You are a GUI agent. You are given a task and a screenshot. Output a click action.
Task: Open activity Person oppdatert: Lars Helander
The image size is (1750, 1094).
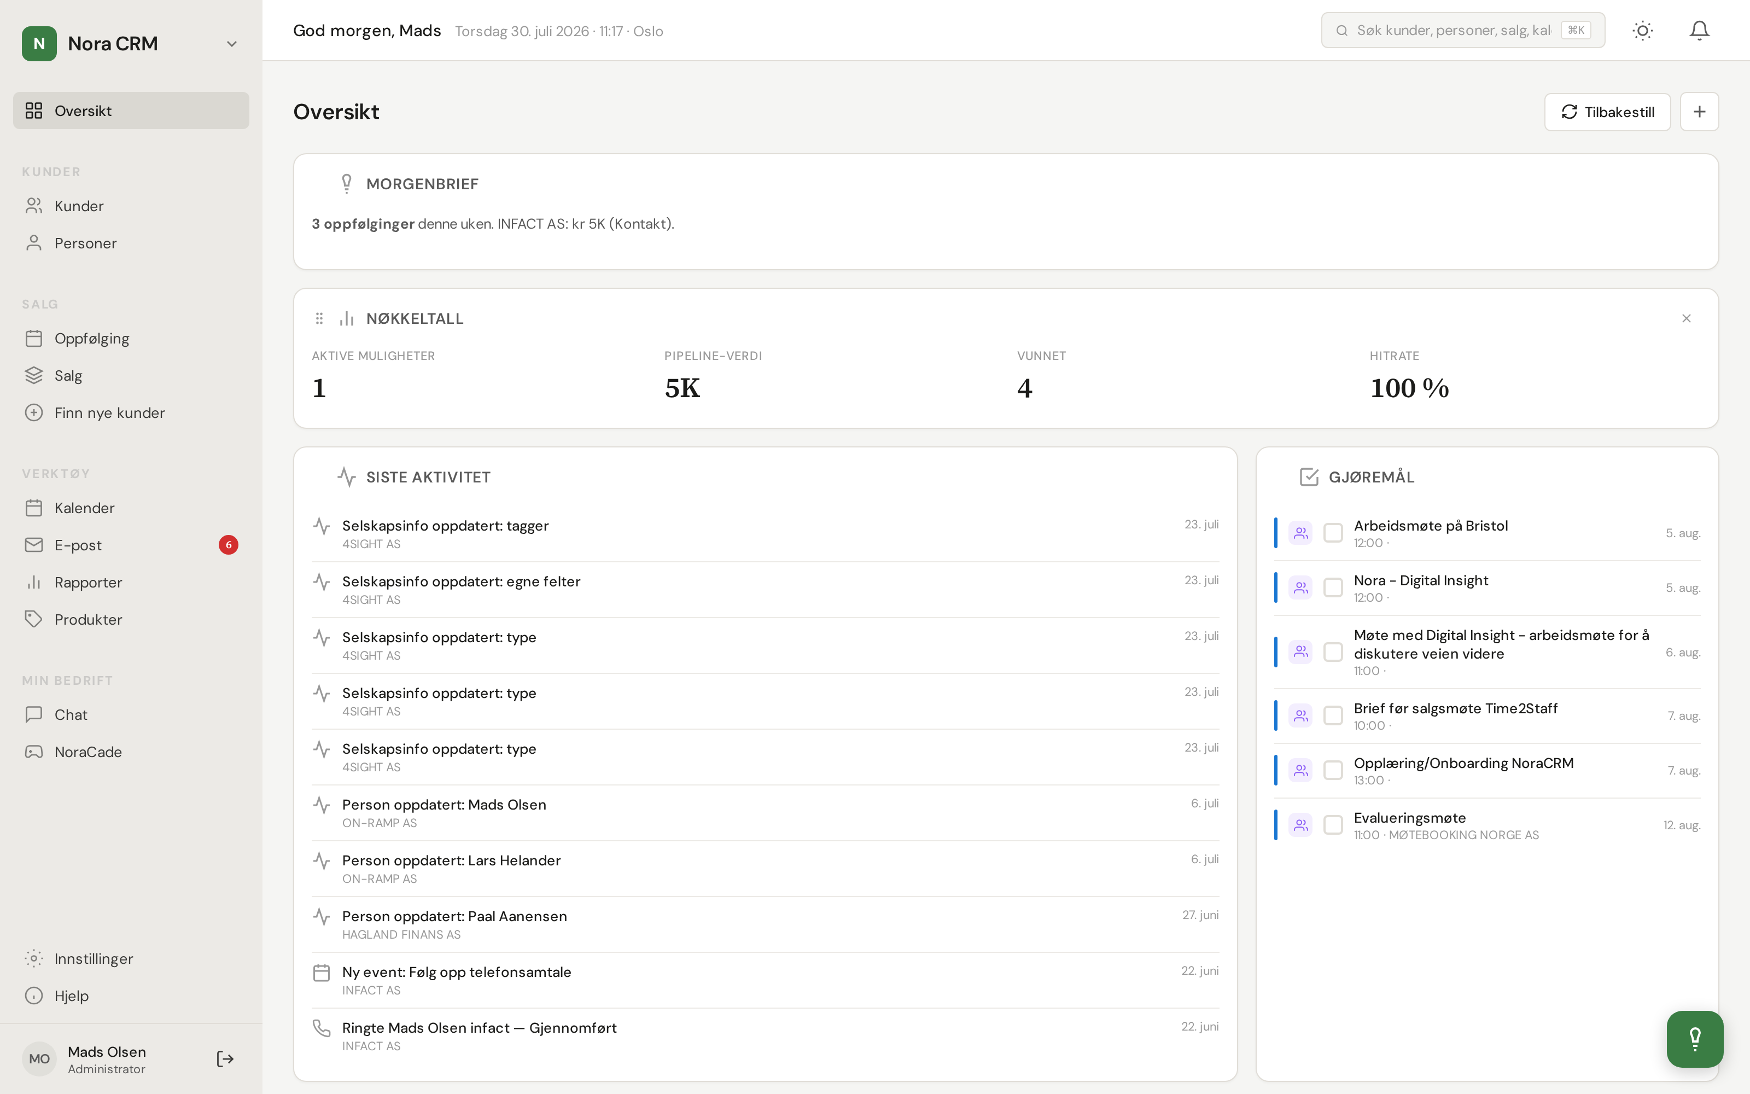(x=765, y=869)
